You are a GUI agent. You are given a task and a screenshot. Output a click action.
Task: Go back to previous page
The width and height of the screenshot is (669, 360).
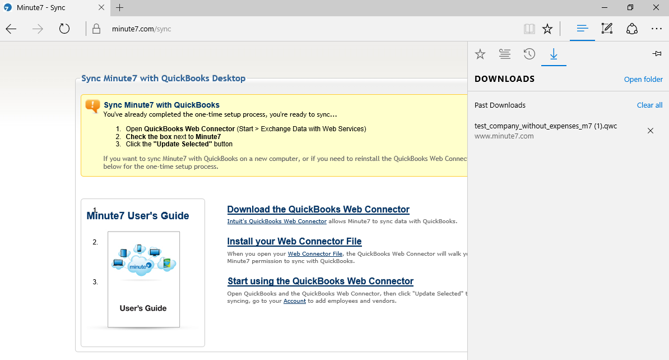point(11,29)
